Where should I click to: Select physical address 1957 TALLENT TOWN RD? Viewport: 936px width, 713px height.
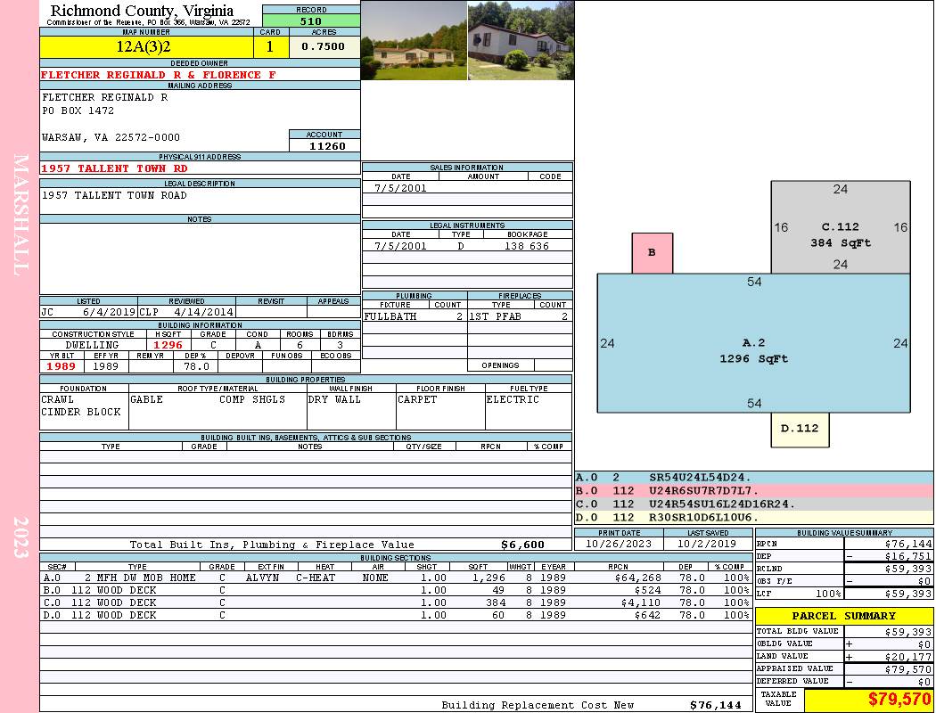(x=114, y=168)
